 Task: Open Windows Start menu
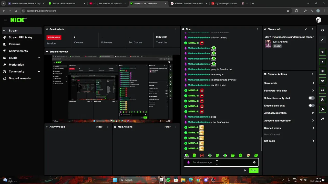115,180
